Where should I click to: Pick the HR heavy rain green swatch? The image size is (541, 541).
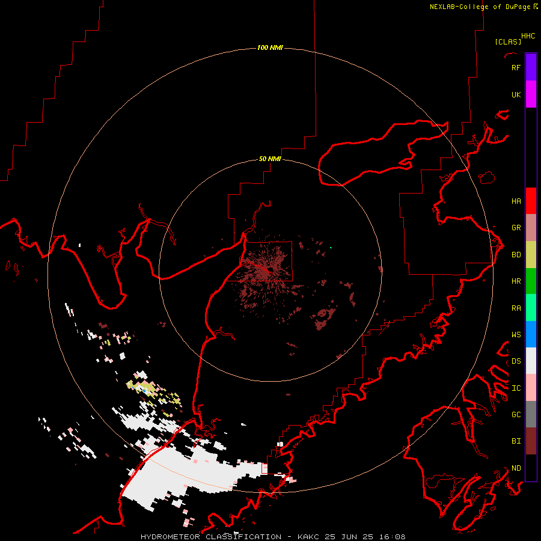point(531,281)
